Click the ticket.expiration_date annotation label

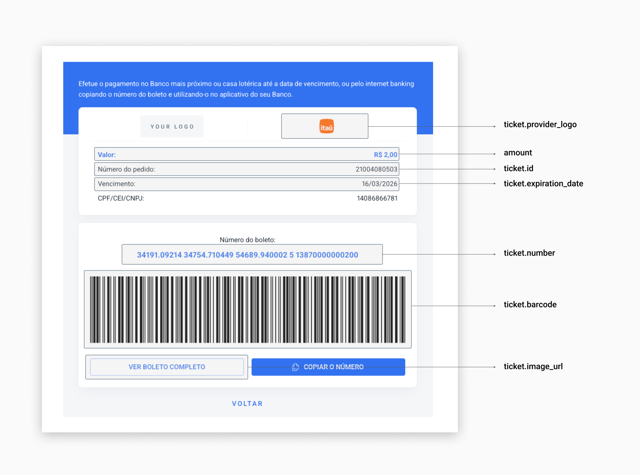[543, 184]
